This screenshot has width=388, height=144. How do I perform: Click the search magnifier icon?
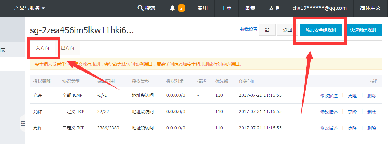coord(141,8)
